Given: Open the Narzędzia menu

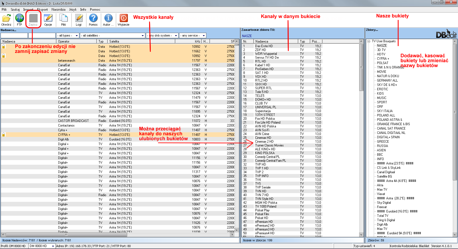Looking at the screenshot, I should pyautogui.click(x=58, y=10).
